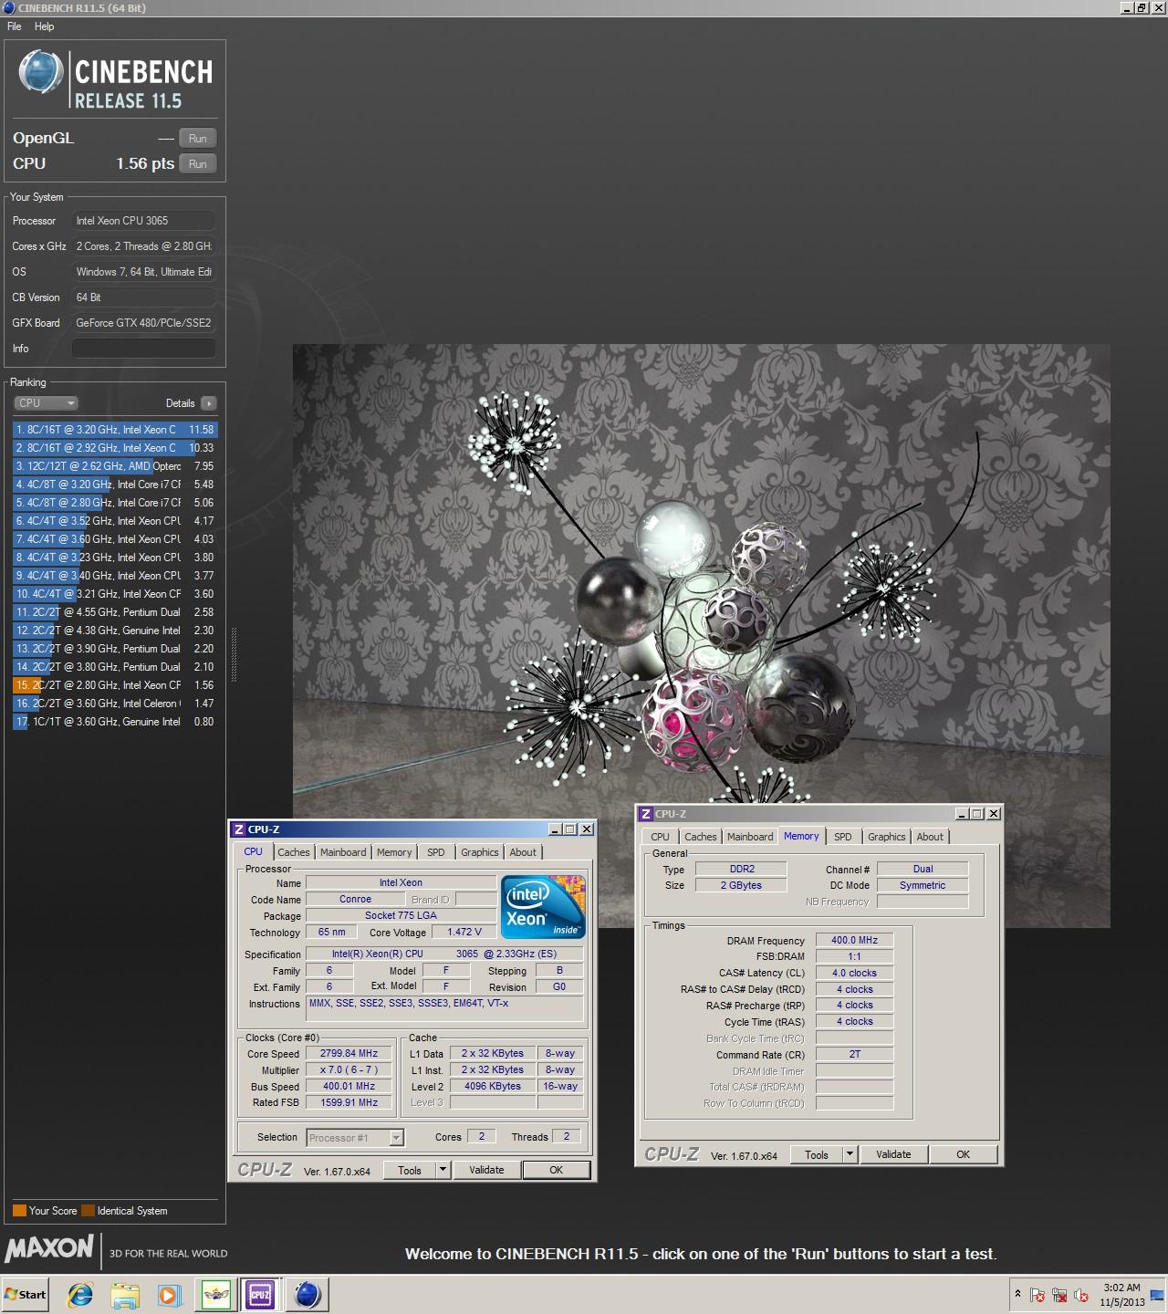Minimize the CPU-Z Memory window

click(963, 814)
